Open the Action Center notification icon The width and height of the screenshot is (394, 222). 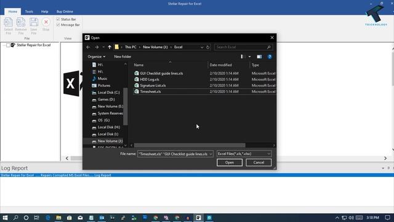coord(387,218)
